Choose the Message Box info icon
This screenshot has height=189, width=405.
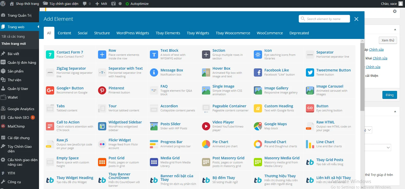pos(154,72)
